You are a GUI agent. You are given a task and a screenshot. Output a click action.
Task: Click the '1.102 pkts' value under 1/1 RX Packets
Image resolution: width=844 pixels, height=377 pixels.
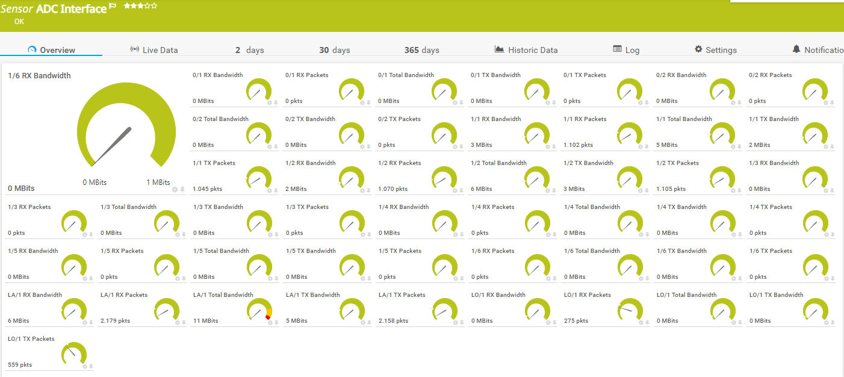tap(578, 145)
